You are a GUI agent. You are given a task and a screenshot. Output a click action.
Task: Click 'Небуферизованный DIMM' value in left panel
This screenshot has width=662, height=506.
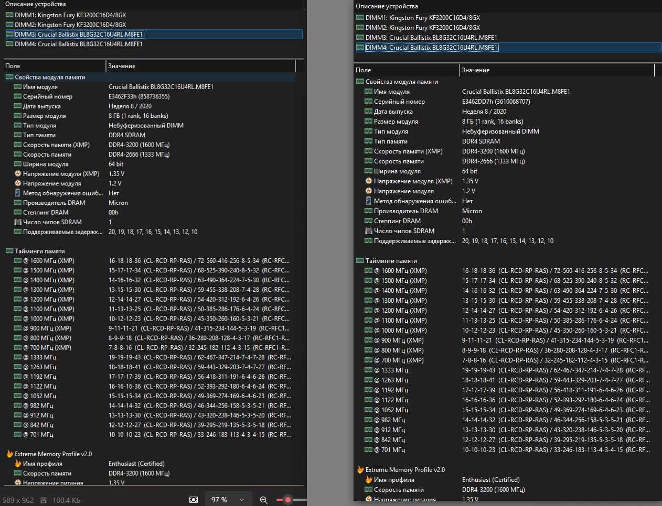tap(146, 126)
